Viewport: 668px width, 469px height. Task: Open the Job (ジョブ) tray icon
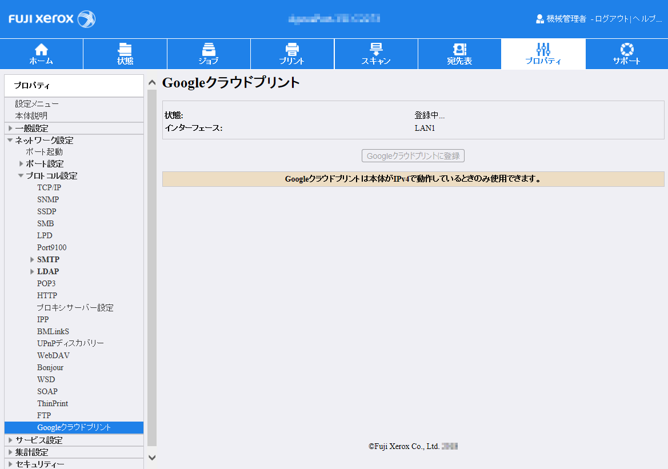(x=209, y=50)
